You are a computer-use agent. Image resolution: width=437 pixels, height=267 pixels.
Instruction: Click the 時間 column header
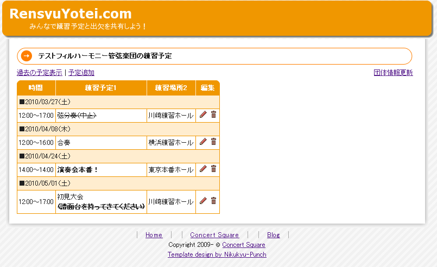36,88
